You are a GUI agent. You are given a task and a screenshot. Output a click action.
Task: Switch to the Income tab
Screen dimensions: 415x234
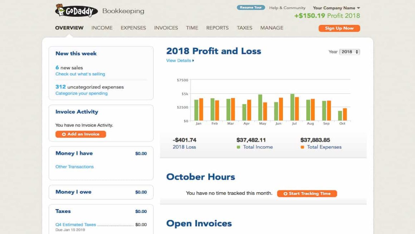(102, 28)
